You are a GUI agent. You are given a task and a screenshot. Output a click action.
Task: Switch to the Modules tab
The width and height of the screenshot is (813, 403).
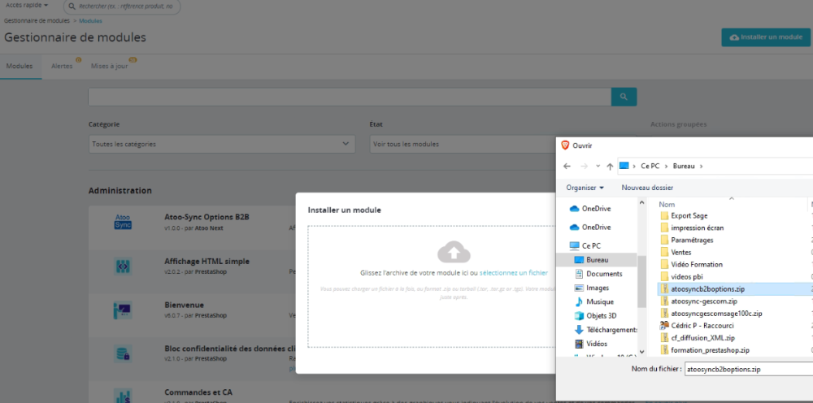click(x=20, y=67)
